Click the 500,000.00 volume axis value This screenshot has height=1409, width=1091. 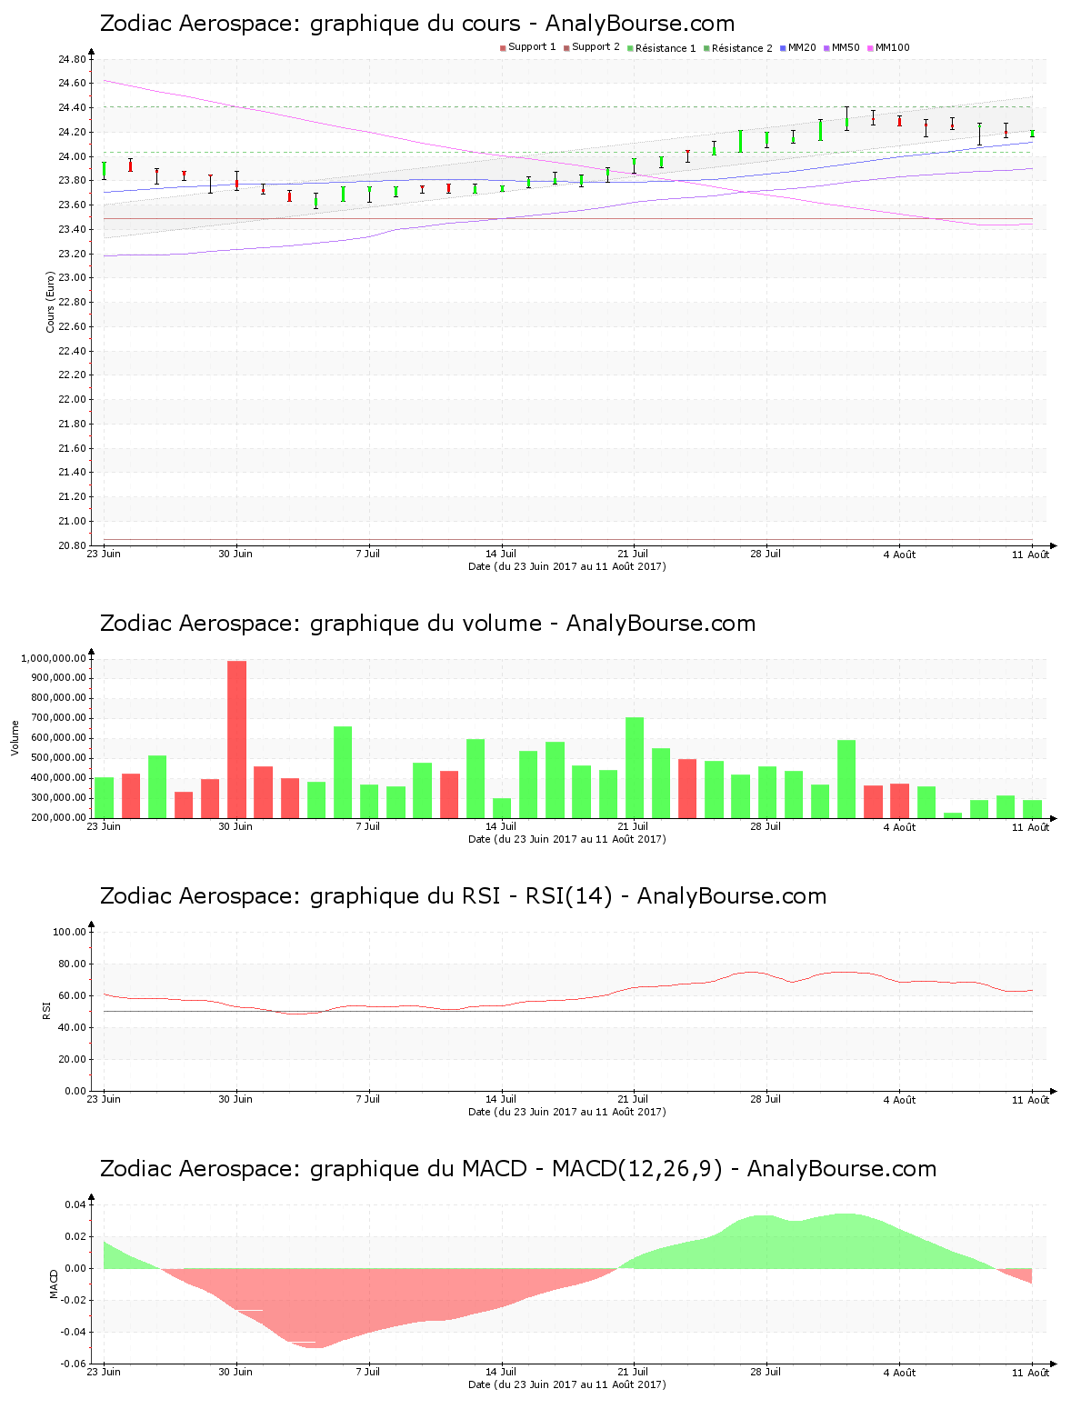point(58,758)
